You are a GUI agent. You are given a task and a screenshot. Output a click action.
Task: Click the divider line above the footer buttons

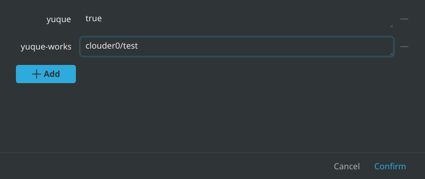212,152
